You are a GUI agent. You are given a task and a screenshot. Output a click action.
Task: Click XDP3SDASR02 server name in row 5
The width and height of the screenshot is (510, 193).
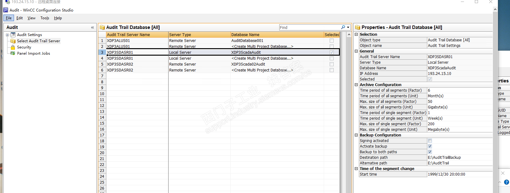pyautogui.click(x=137, y=64)
